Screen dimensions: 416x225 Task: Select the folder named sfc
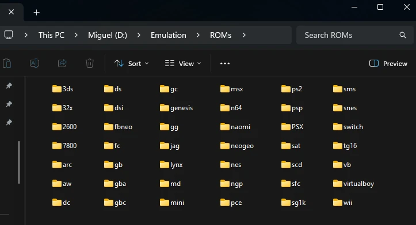(291, 184)
